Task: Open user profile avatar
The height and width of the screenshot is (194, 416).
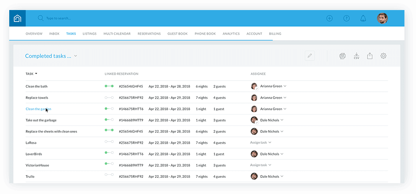Action: point(382,19)
